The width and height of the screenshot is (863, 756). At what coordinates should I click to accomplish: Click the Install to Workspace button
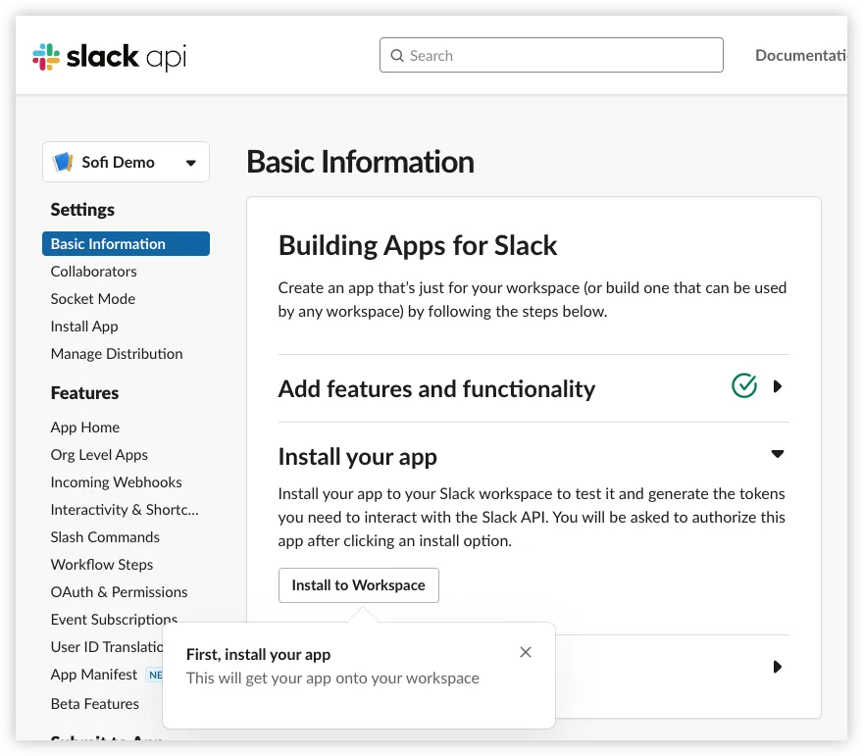[x=359, y=584]
